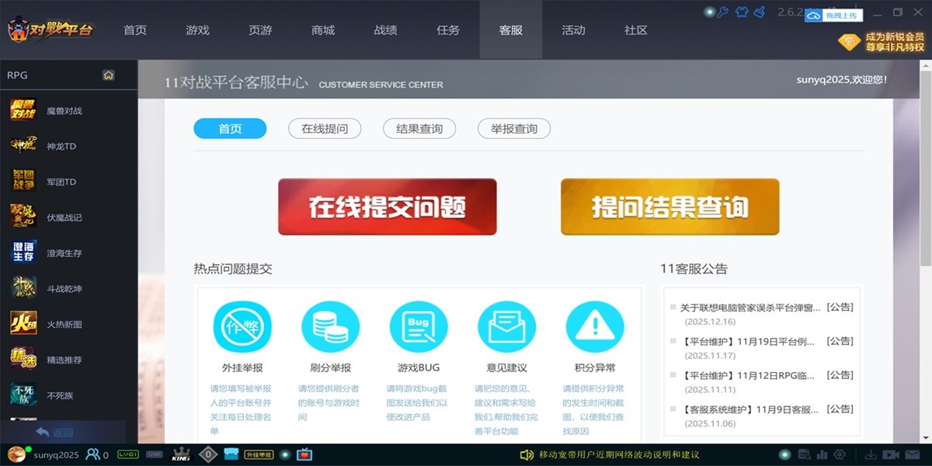
Task: Open the download icon in status bar
Action: coord(871,454)
